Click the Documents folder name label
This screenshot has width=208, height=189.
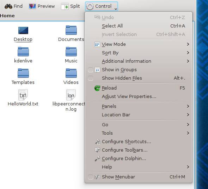pos(71,39)
